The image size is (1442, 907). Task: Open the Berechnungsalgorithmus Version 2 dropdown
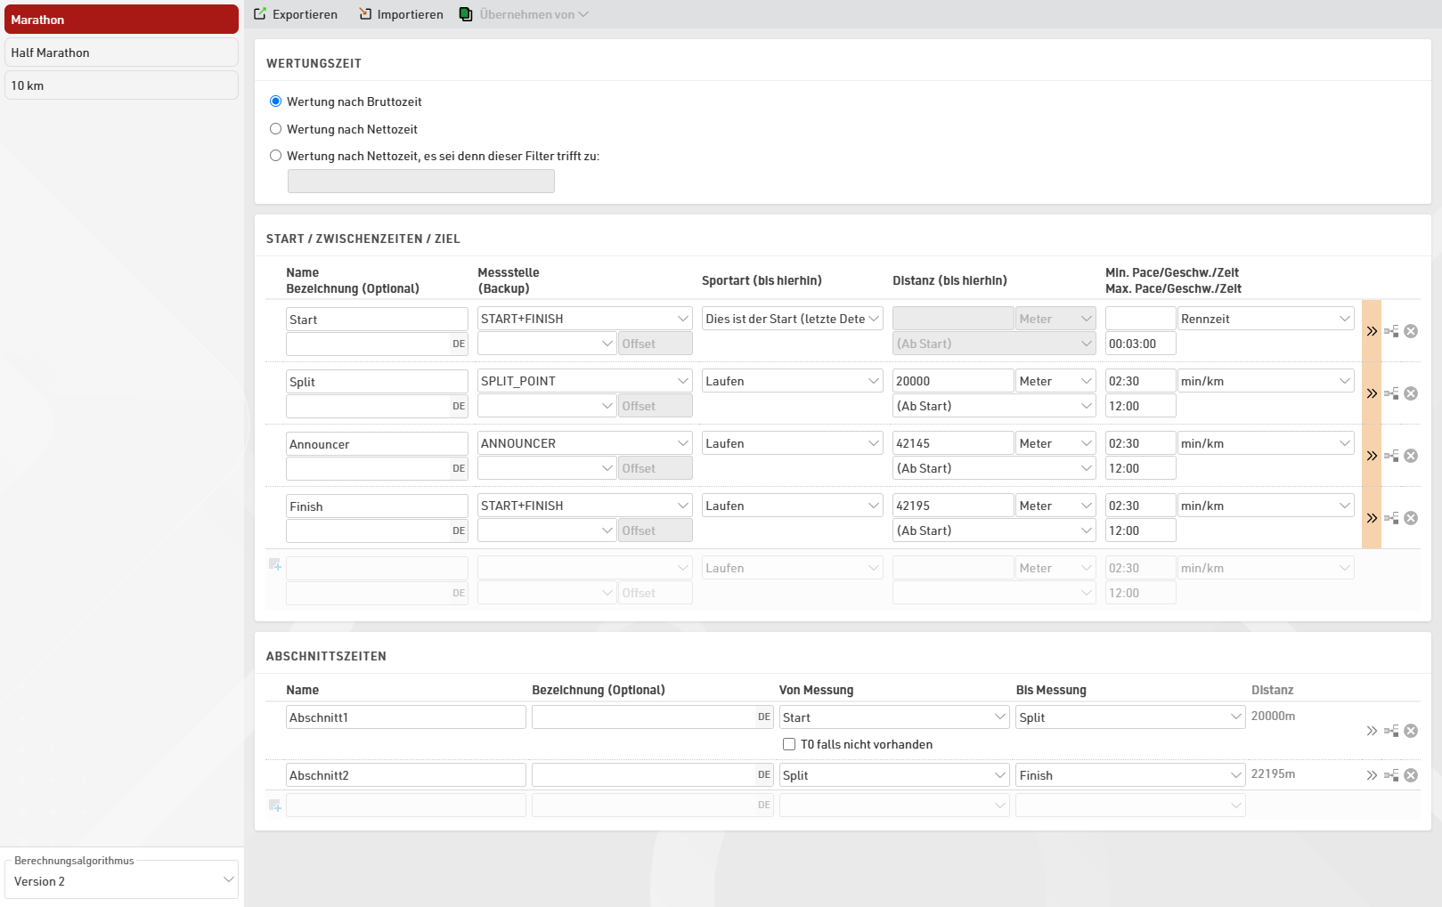pyautogui.click(x=122, y=881)
